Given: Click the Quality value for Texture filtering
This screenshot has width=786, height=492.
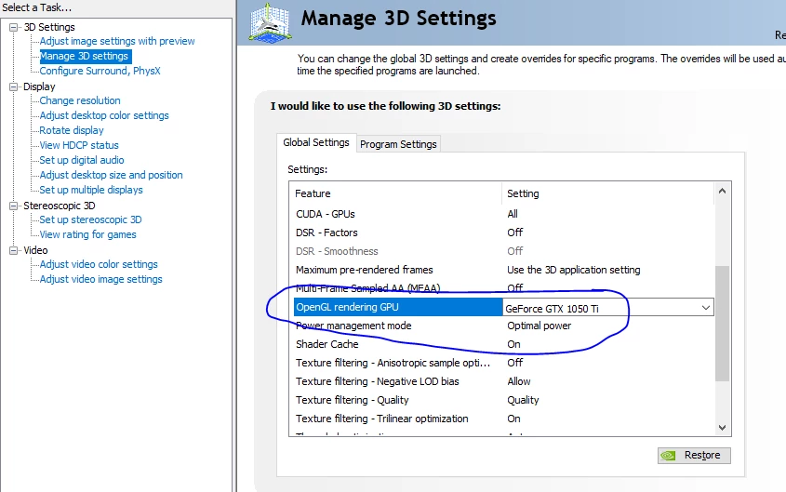Looking at the screenshot, I should click(523, 400).
